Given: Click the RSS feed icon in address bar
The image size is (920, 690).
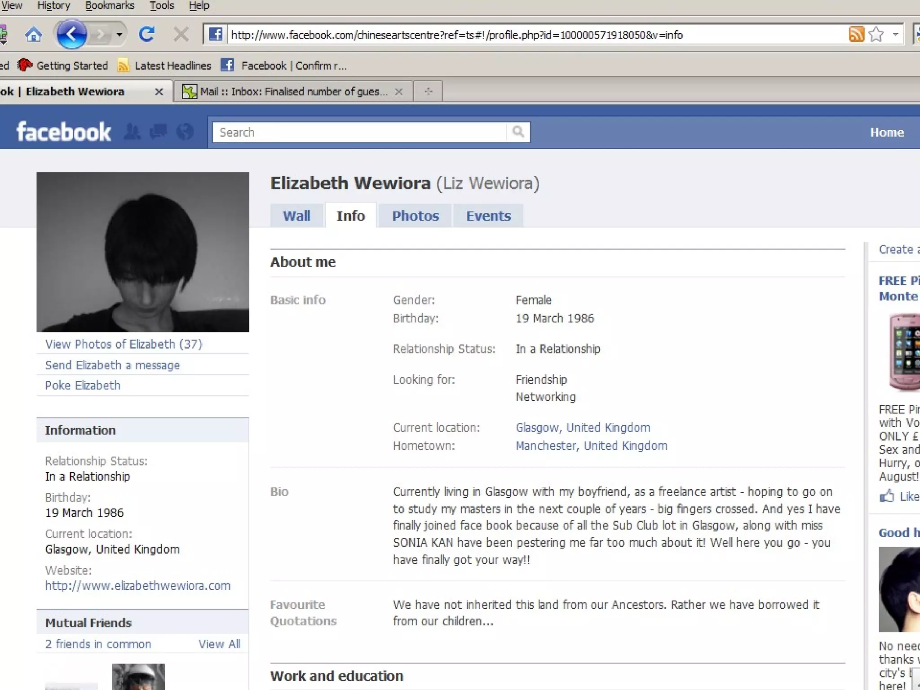Looking at the screenshot, I should point(856,34).
